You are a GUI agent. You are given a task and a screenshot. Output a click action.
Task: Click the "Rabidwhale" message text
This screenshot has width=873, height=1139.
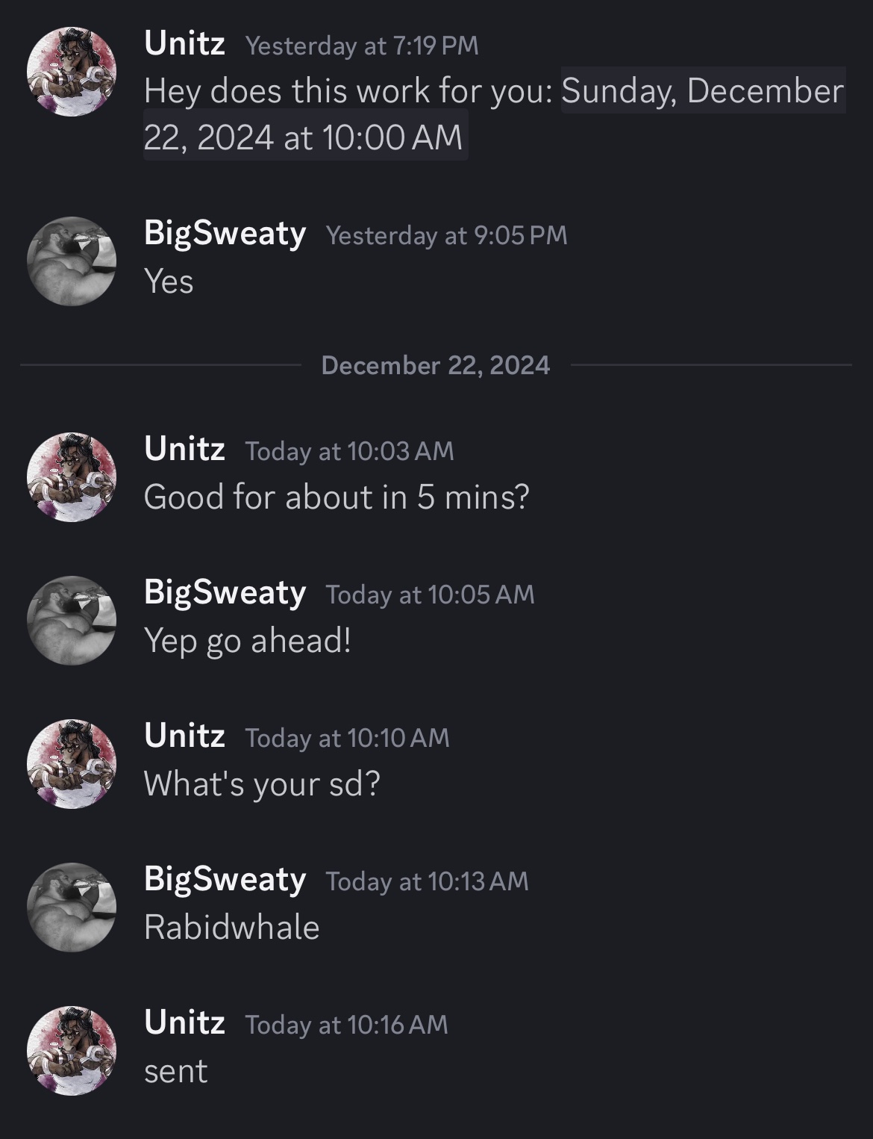[231, 928]
